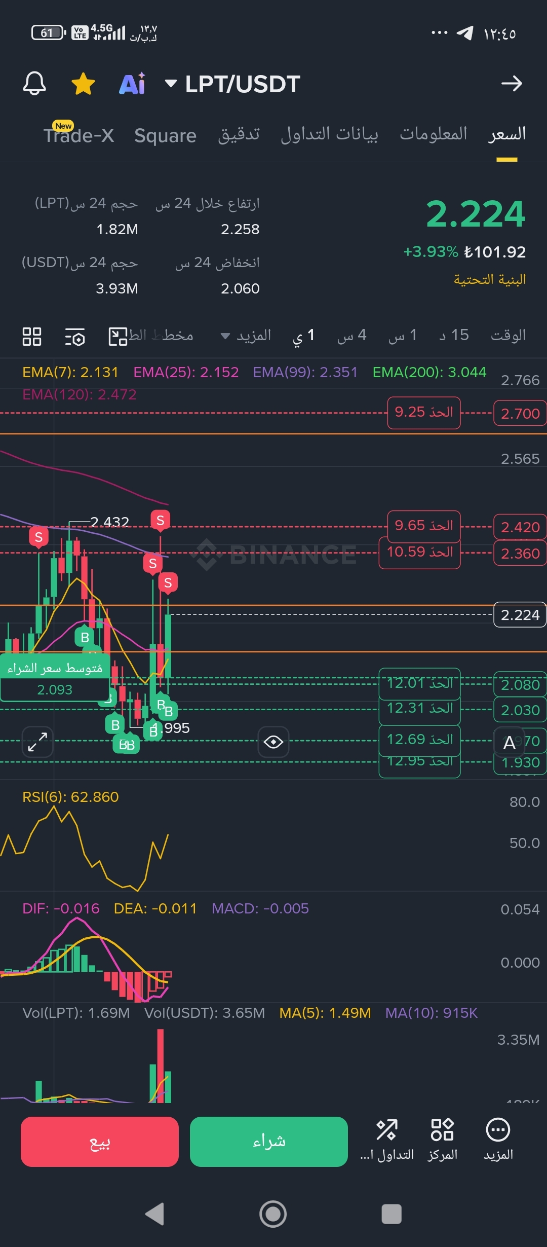Toggle the favorite star for LPT/USDT

[83, 84]
